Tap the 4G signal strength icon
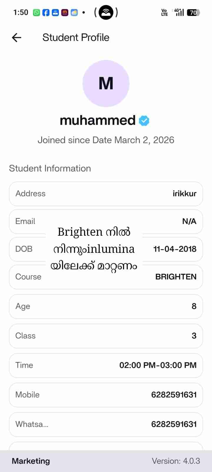 pos(179,12)
